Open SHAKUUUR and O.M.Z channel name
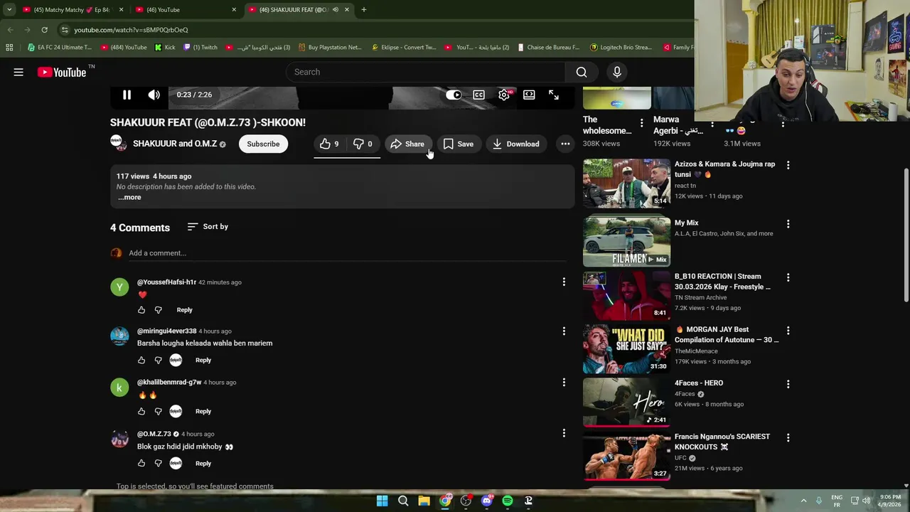Screen dimensions: 910x512 coord(175,144)
